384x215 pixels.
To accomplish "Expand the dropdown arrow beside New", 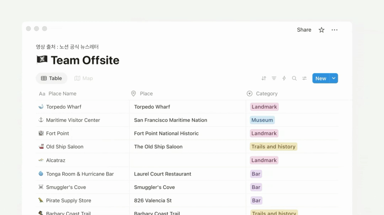I will point(334,78).
